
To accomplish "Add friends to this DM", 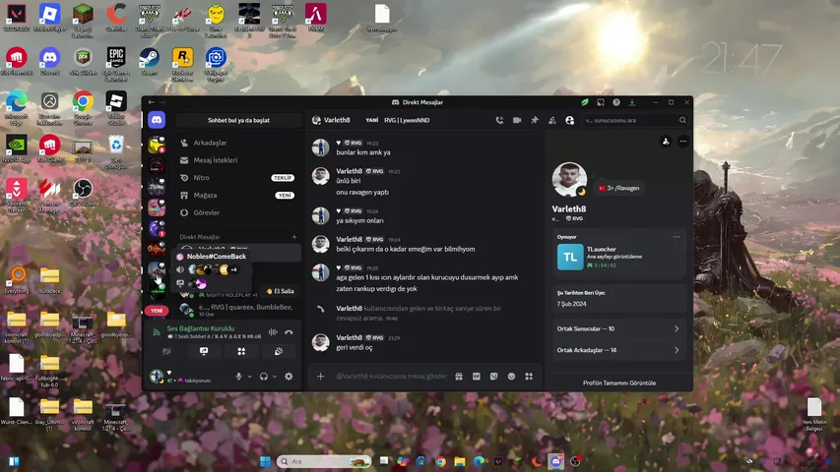I will 552,120.
